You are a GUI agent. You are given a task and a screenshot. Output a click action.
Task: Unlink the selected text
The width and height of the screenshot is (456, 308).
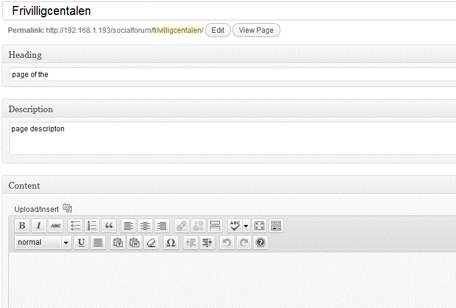click(198, 226)
